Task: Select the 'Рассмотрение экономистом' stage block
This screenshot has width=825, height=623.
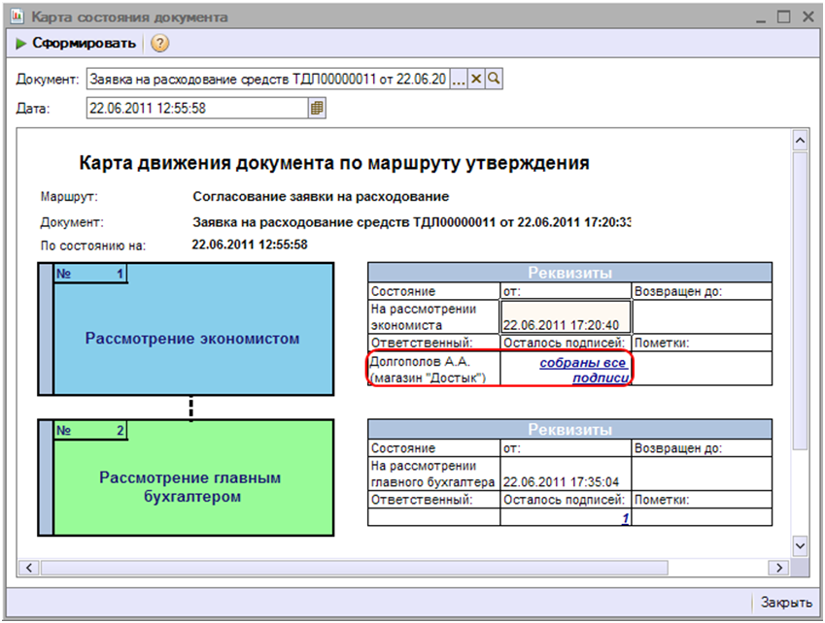Action: point(191,339)
